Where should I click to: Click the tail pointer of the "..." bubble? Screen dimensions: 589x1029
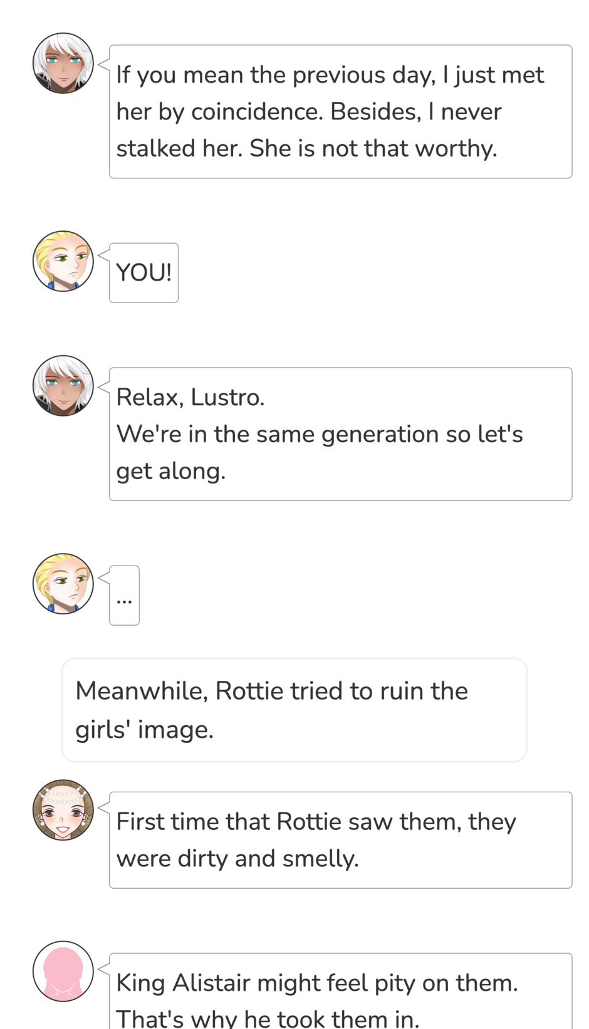(104, 577)
